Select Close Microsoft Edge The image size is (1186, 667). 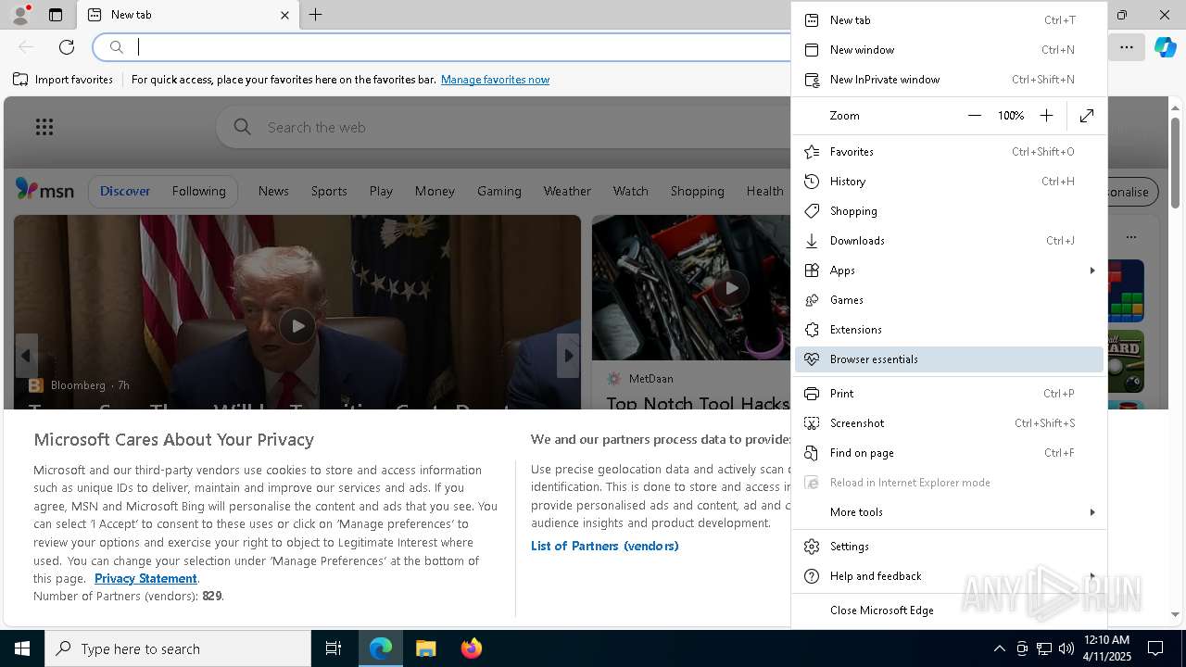(x=949, y=610)
